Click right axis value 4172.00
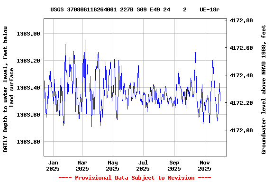This screenshot has height=182, width=273. click(x=241, y=130)
